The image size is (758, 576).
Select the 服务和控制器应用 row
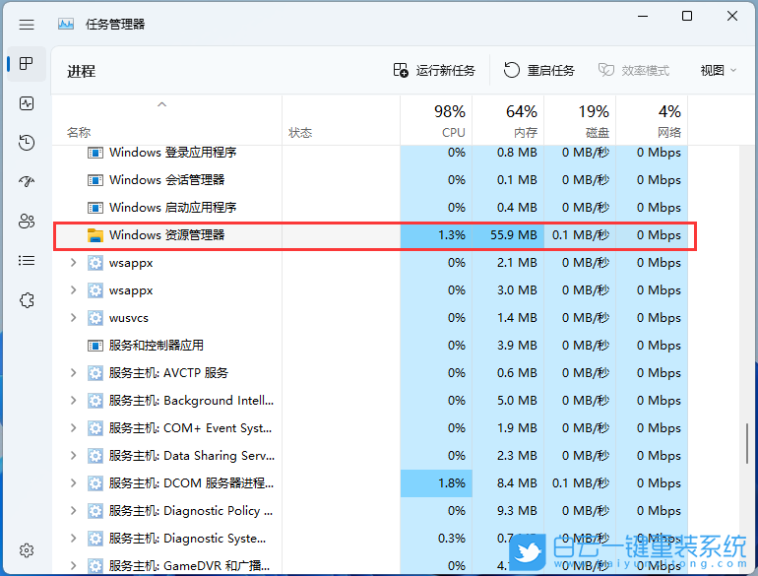(370, 346)
